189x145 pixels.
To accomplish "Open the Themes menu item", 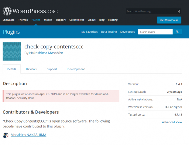I will click(23, 20).
